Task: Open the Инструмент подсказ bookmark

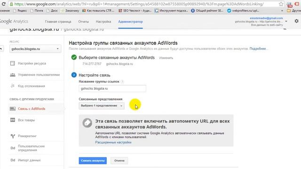Action: (x=171, y=11)
